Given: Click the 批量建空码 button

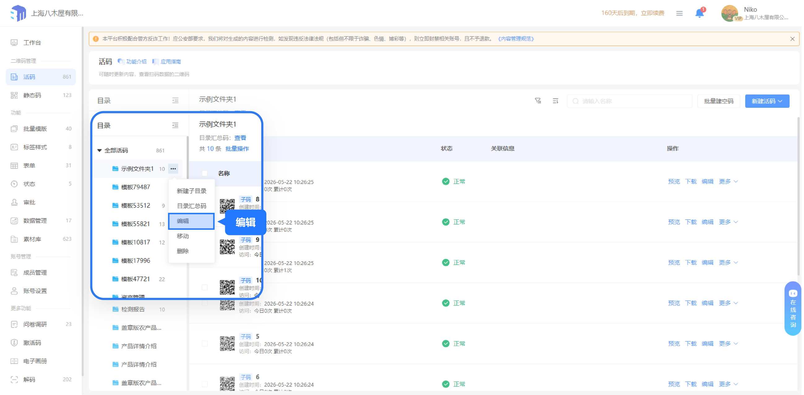Looking at the screenshot, I should [x=718, y=101].
